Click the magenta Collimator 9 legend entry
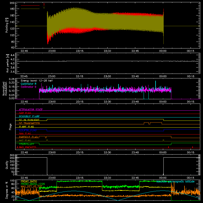Screen dimensions: 203x203 pos(28,87)
